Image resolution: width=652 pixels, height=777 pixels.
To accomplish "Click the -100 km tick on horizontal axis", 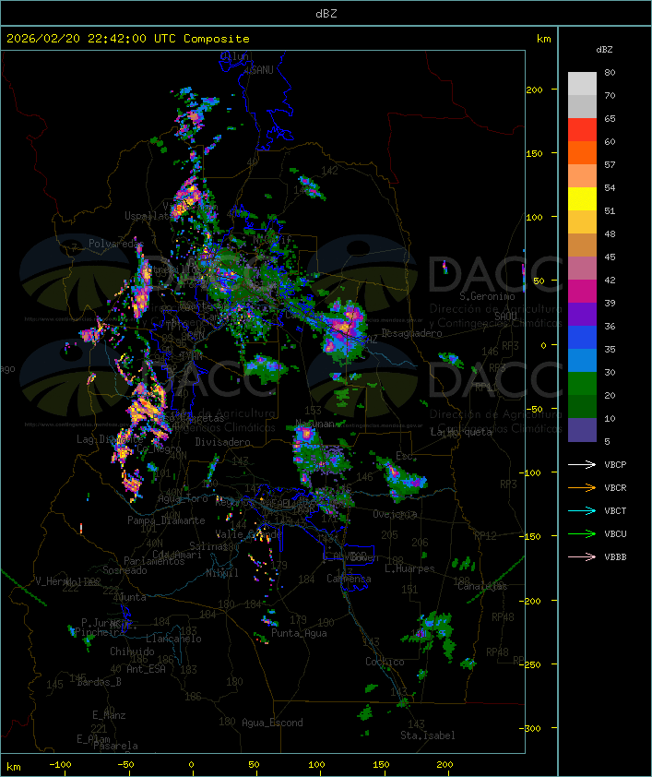I will coord(60,765).
